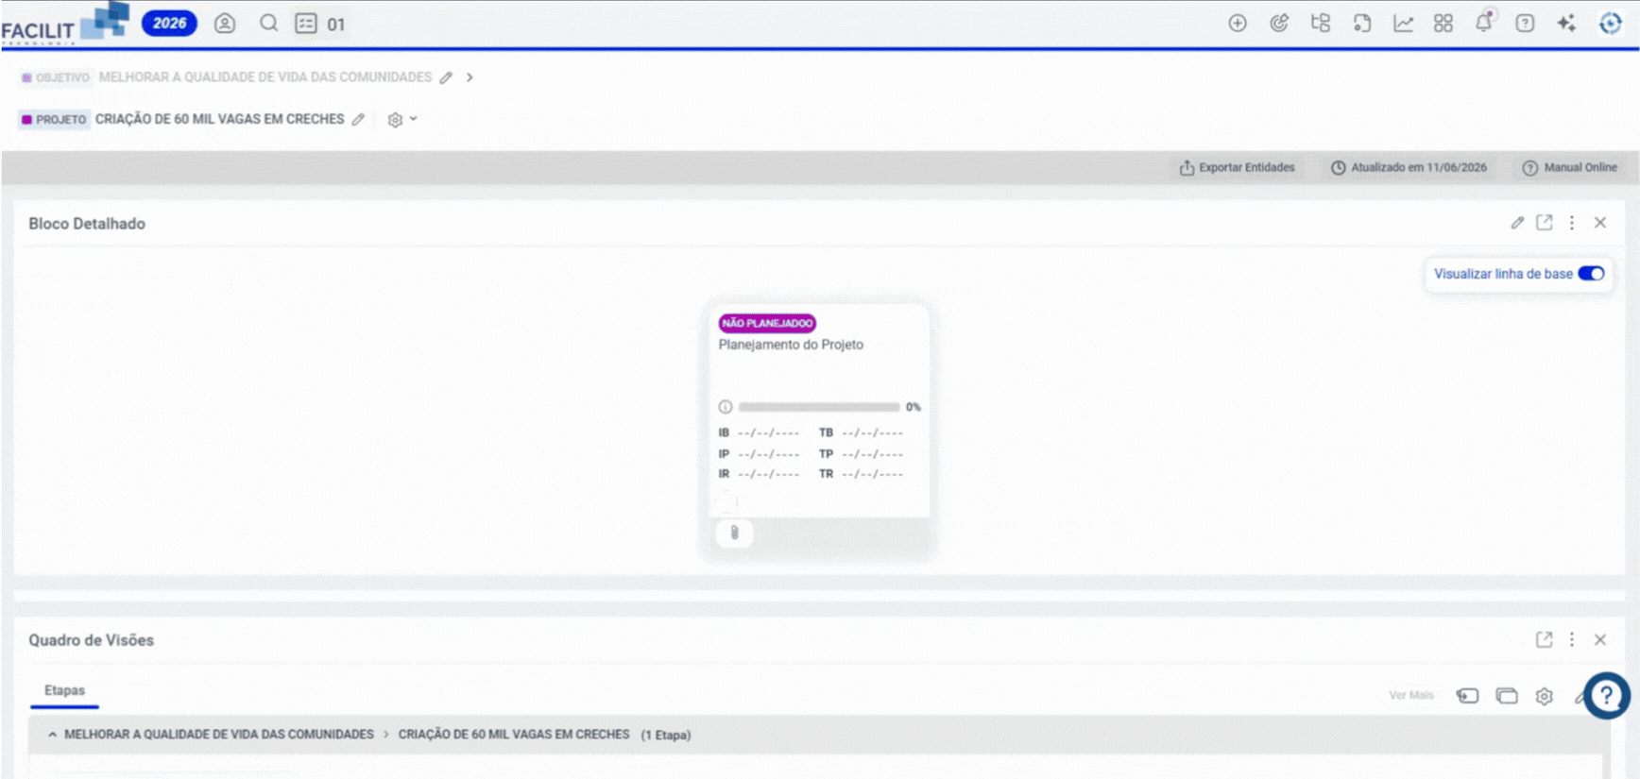Open Bloco Detalhado in expanded view icon

(1545, 223)
